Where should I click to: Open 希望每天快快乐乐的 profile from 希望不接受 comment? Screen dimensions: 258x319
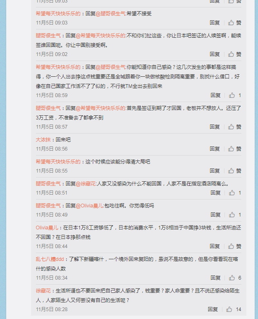58,14
